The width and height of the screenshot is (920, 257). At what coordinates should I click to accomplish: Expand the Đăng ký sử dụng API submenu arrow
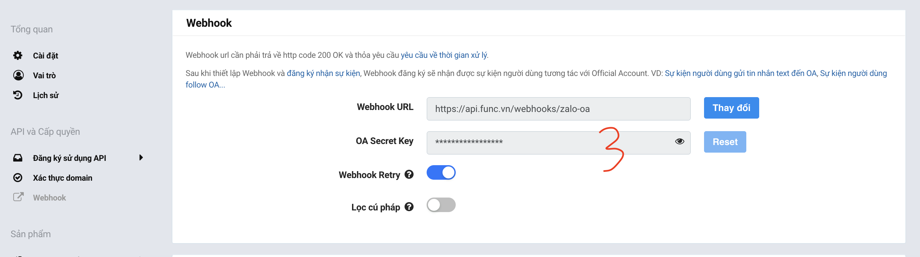pyautogui.click(x=141, y=158)
